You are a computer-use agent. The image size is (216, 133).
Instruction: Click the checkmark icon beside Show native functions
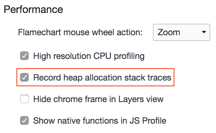(x=24, y=120)
